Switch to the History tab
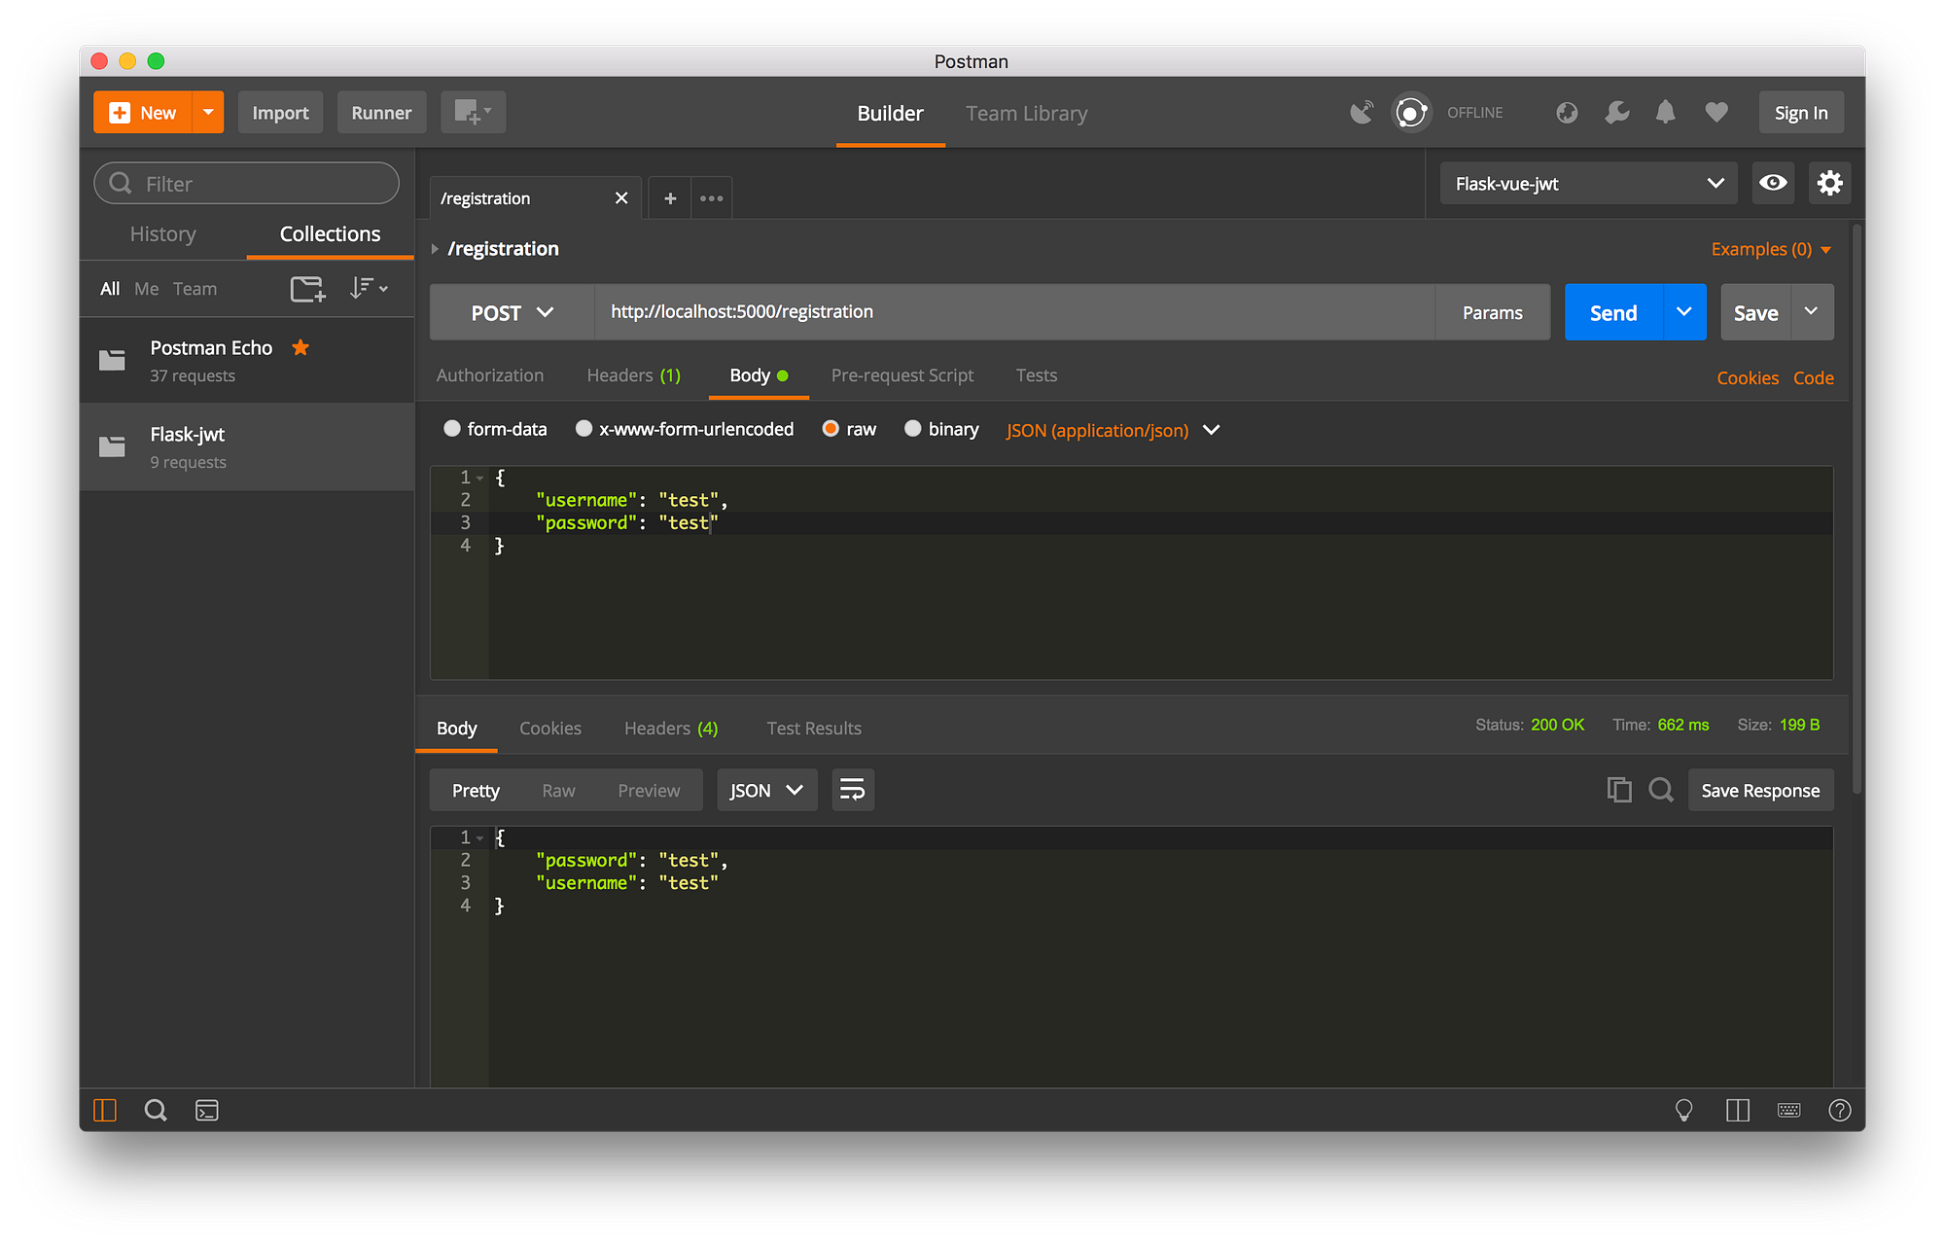1945x1245 pixels. click(163, 234)
